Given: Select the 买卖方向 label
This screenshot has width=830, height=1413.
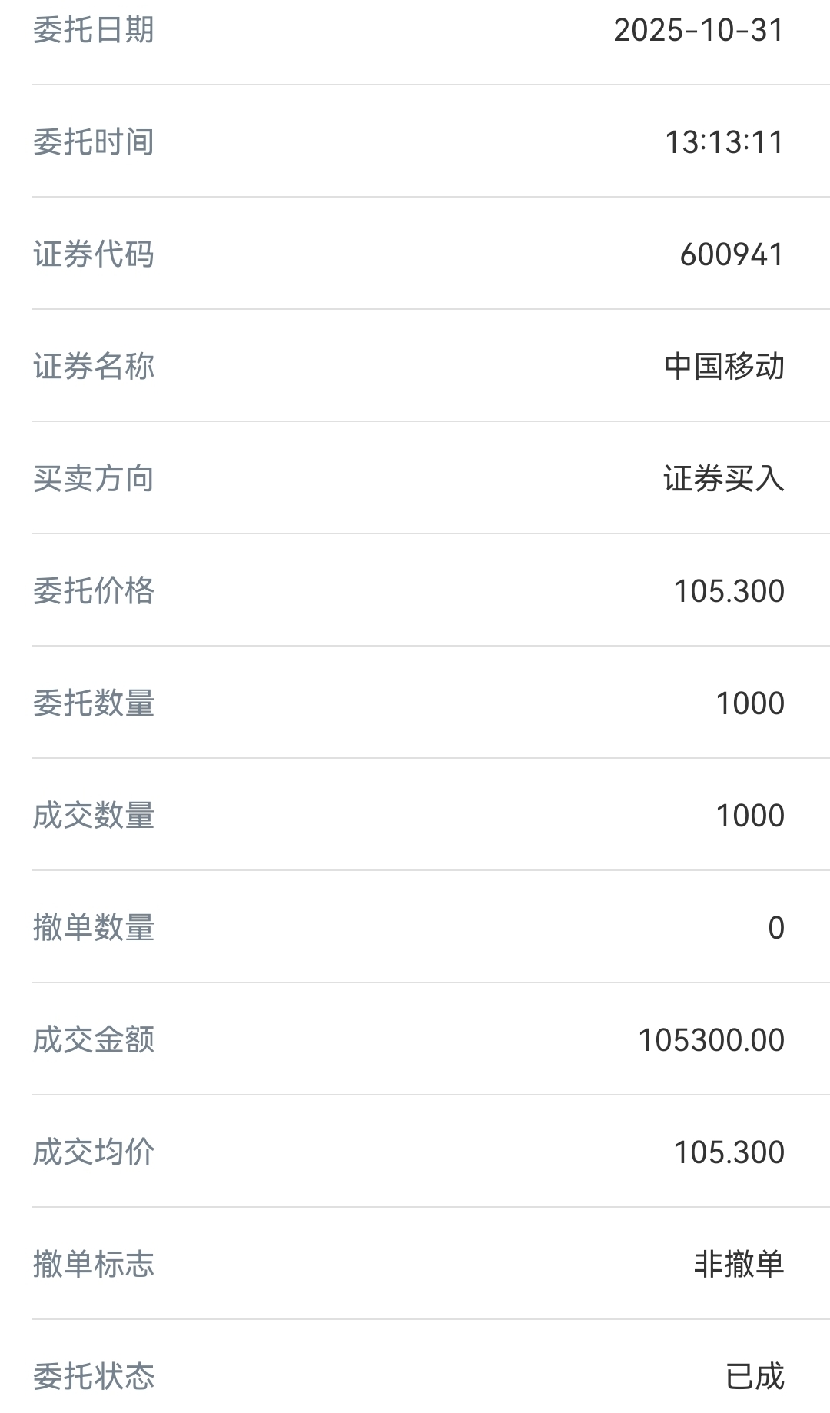Looking at the screenshot, I should click(94, 479).
